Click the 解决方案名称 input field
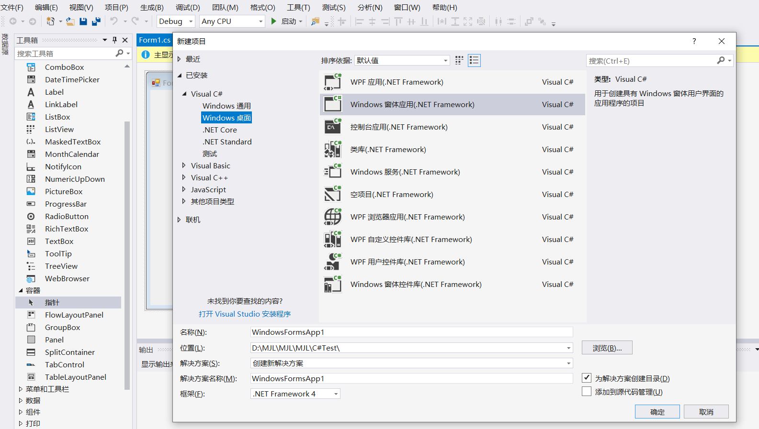The width and height of the screenshot is (759, 429). click(x=411, y=378)
